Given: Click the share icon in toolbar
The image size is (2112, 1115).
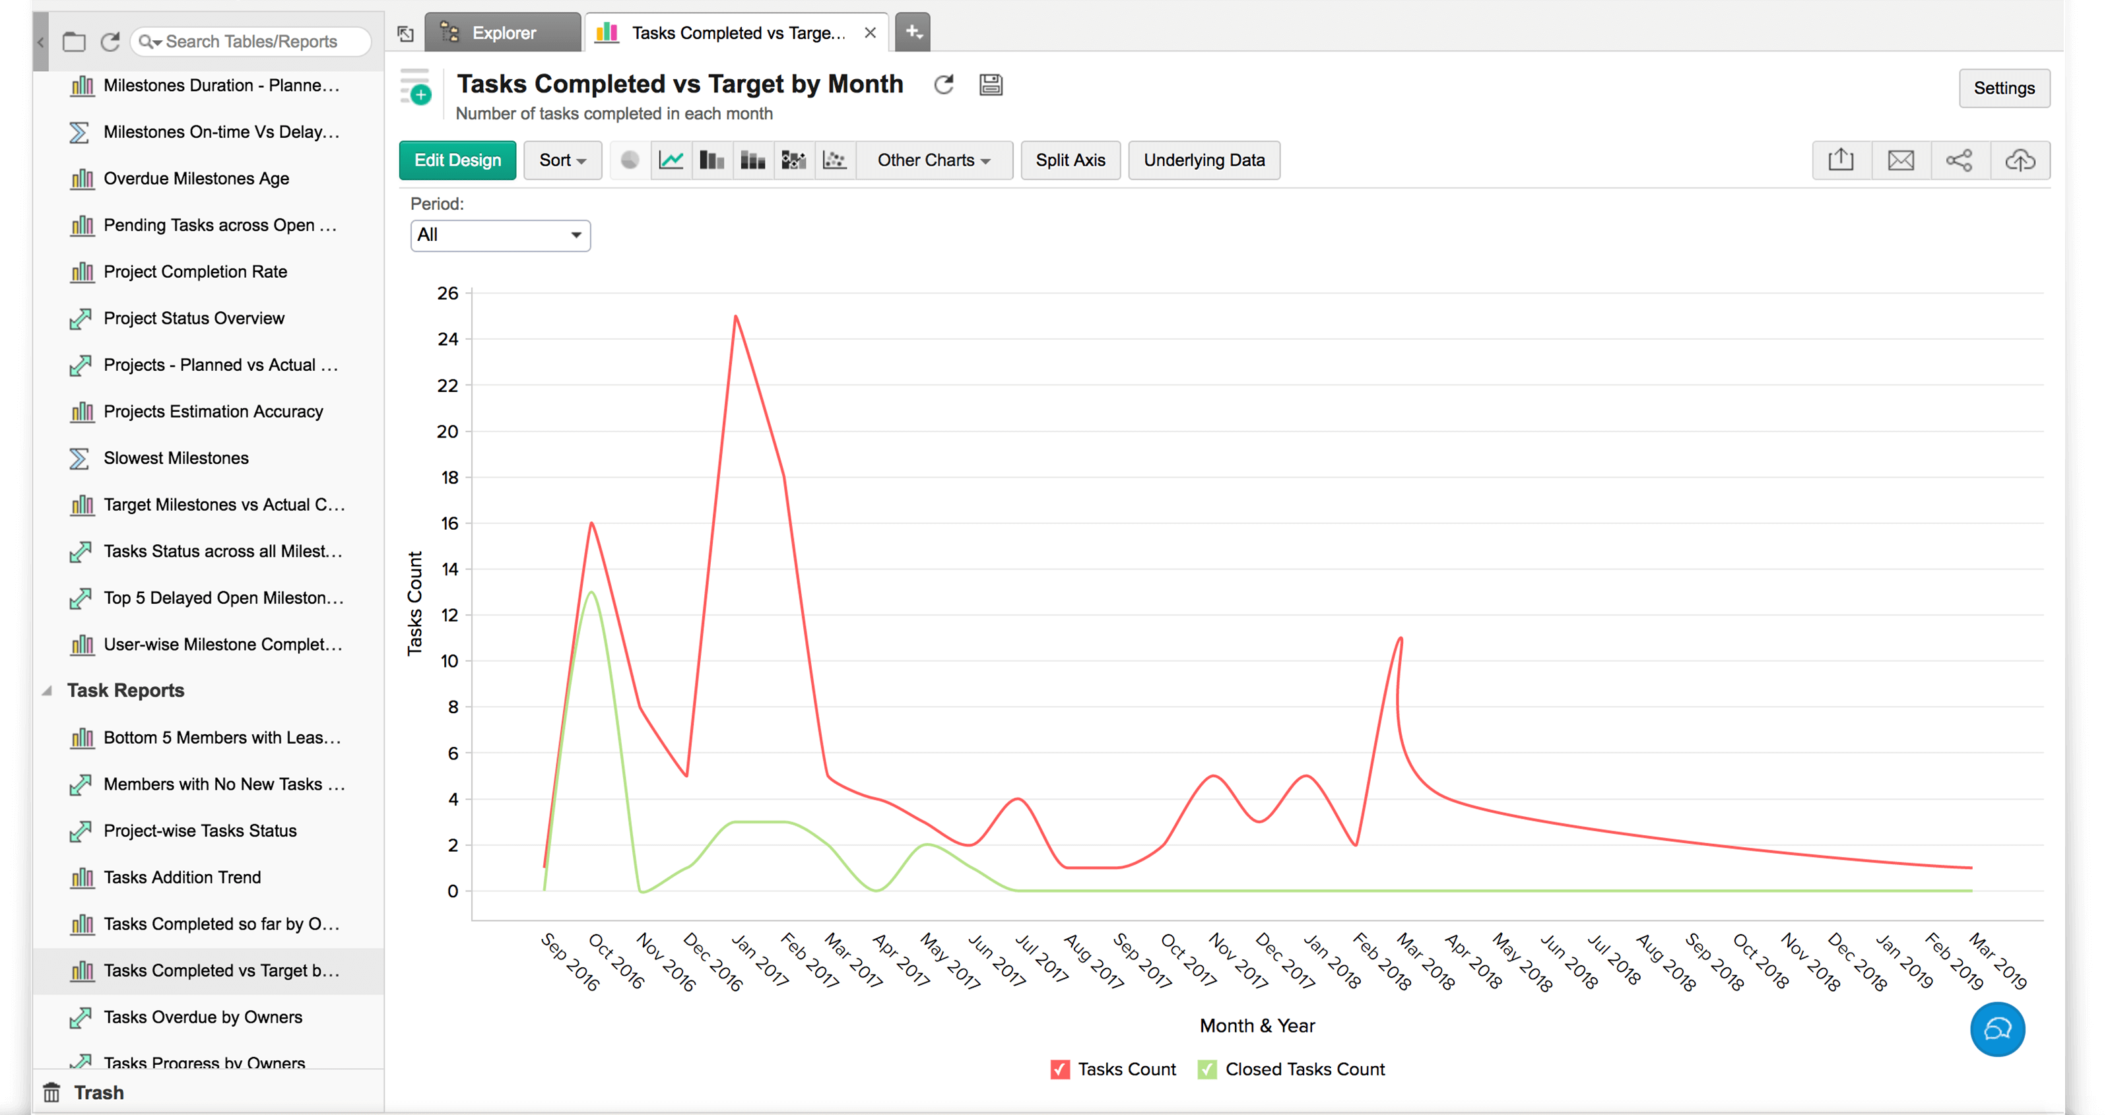Looking at the screenshot, I should coord(1960,160).
